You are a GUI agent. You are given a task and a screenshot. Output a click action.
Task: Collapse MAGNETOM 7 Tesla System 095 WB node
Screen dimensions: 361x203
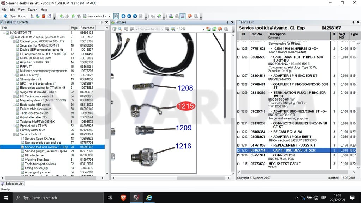9,37
